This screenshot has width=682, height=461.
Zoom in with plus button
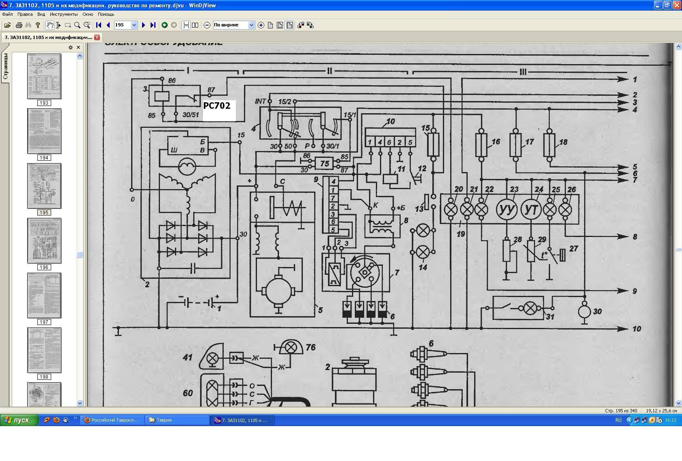261,25
